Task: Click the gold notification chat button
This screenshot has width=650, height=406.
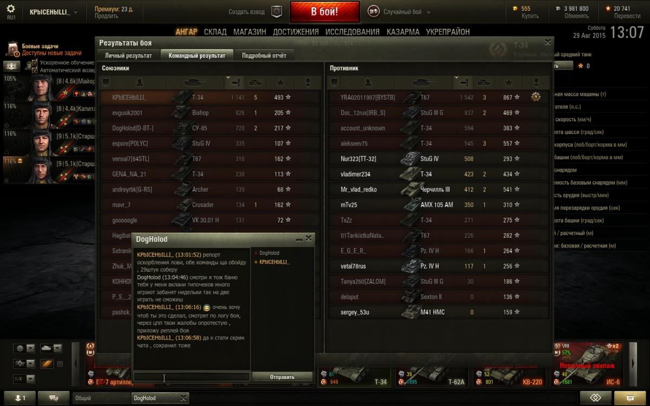Action: [x=629, y=398]
